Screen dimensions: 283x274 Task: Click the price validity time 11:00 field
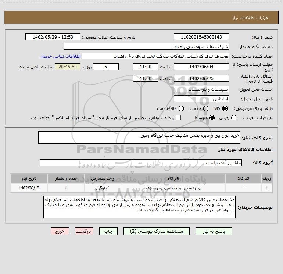146,78
